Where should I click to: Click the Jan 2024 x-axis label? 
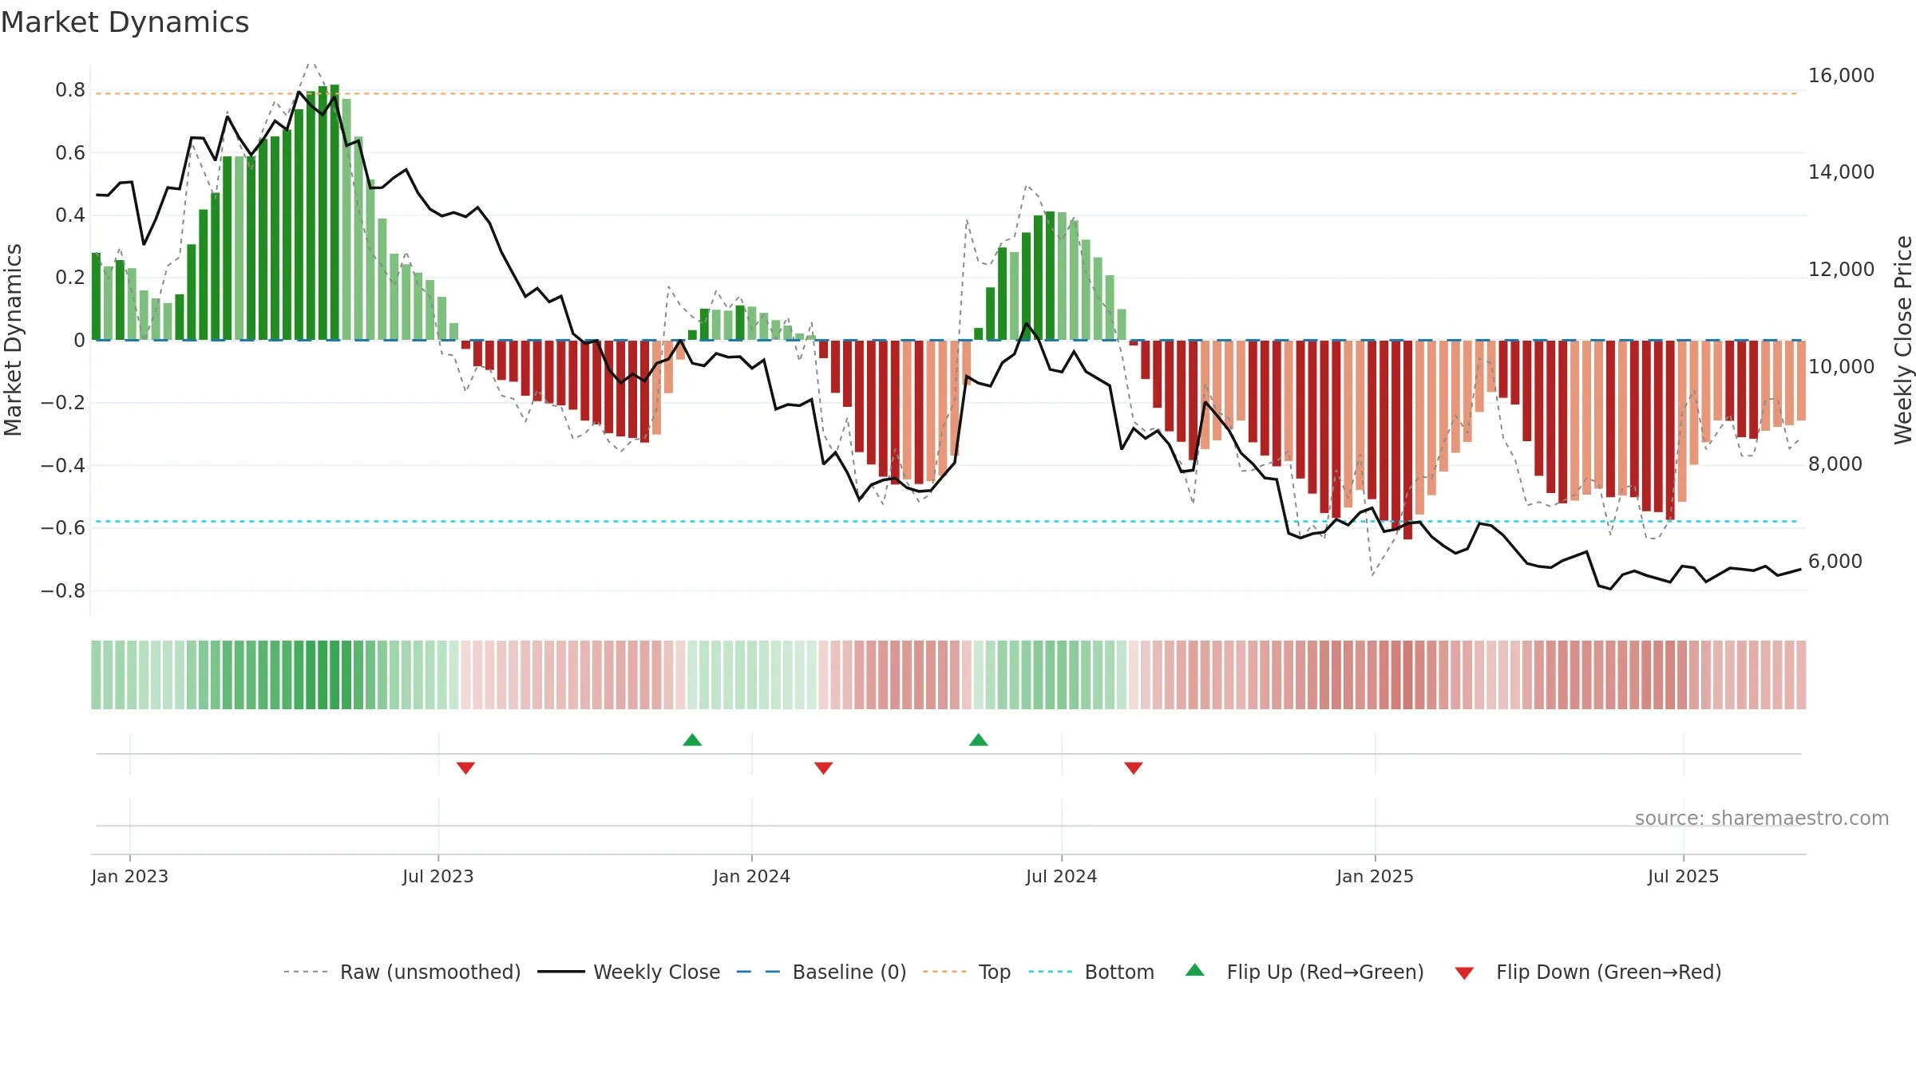pyautogui.click(x=752, y=876)
